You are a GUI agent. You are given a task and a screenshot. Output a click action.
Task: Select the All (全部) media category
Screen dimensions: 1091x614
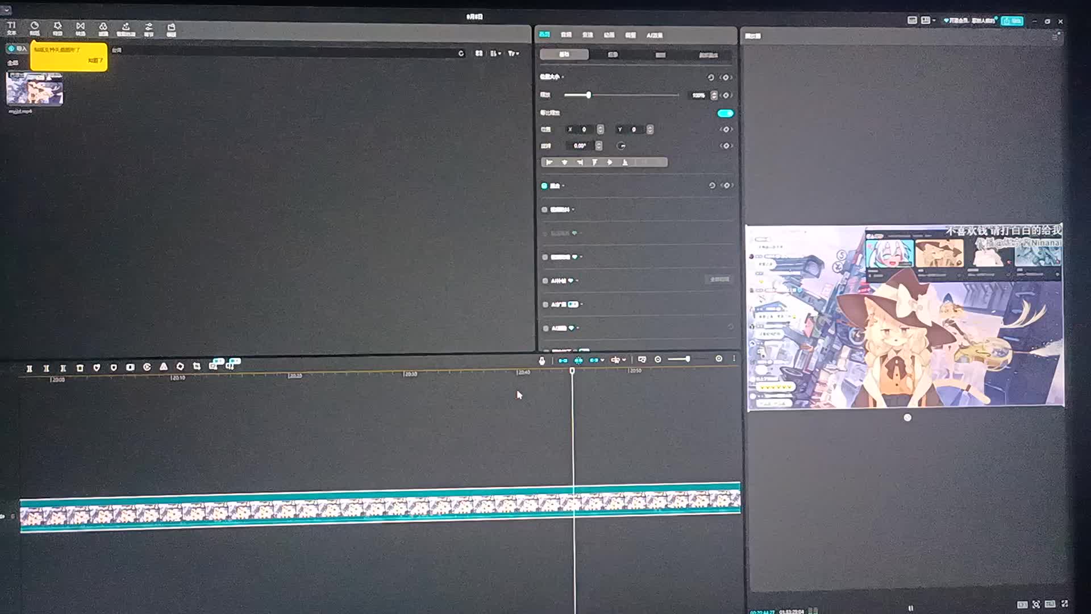(13, 63)
